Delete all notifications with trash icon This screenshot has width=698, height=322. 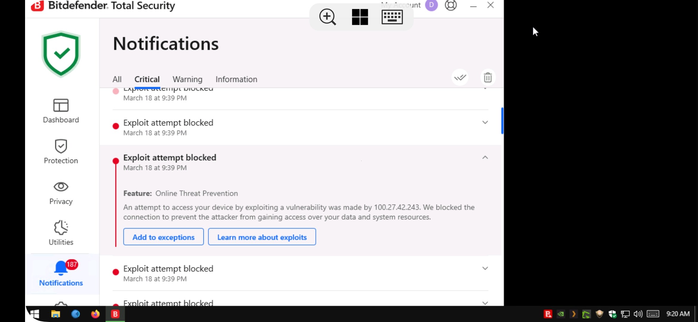coord(488,78)
